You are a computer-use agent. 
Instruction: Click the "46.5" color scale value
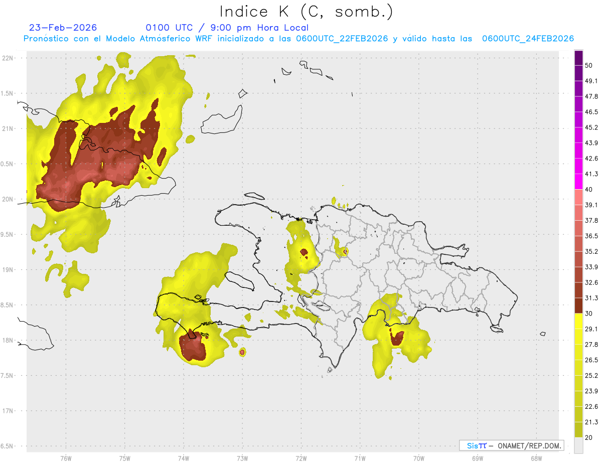(x=591, y=112)
